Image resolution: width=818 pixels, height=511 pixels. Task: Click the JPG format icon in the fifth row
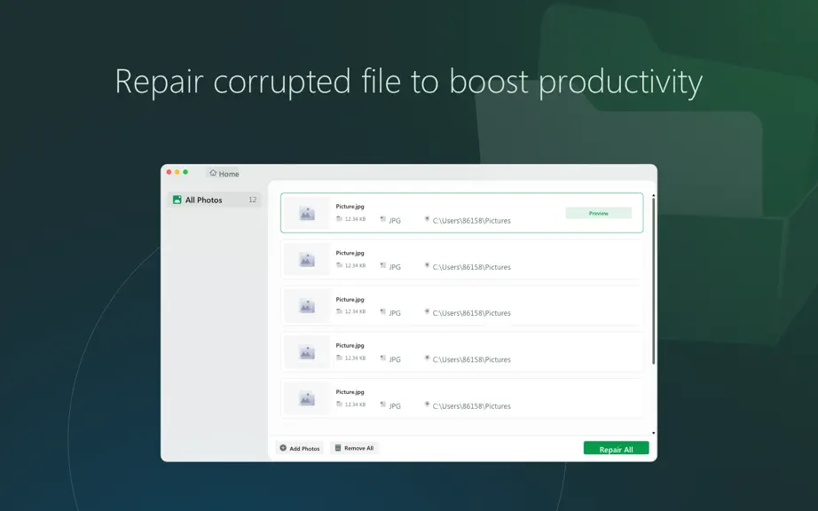tap(383, 405)
